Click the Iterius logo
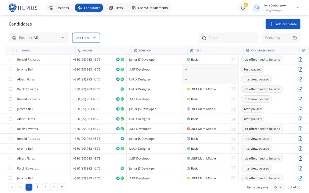The width and height of the screenshot is (309, 193). 23,8
